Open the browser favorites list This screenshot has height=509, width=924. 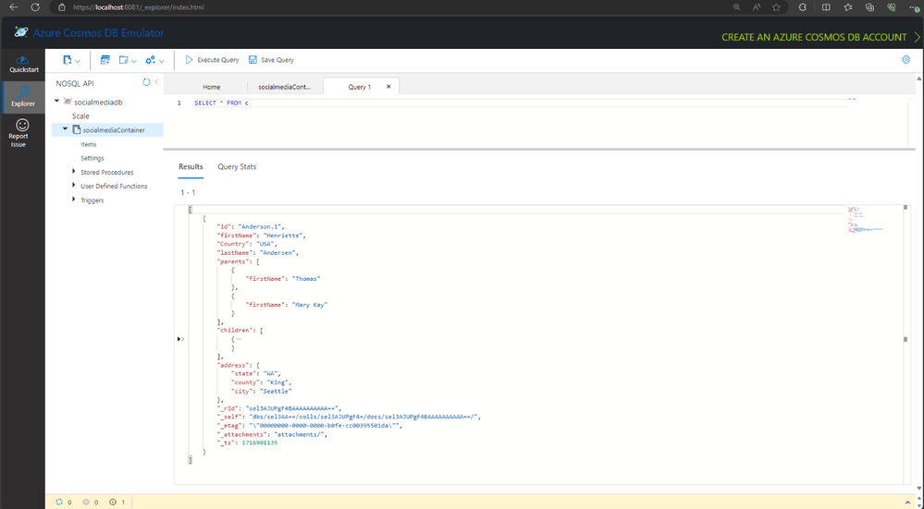coord(848,7)
